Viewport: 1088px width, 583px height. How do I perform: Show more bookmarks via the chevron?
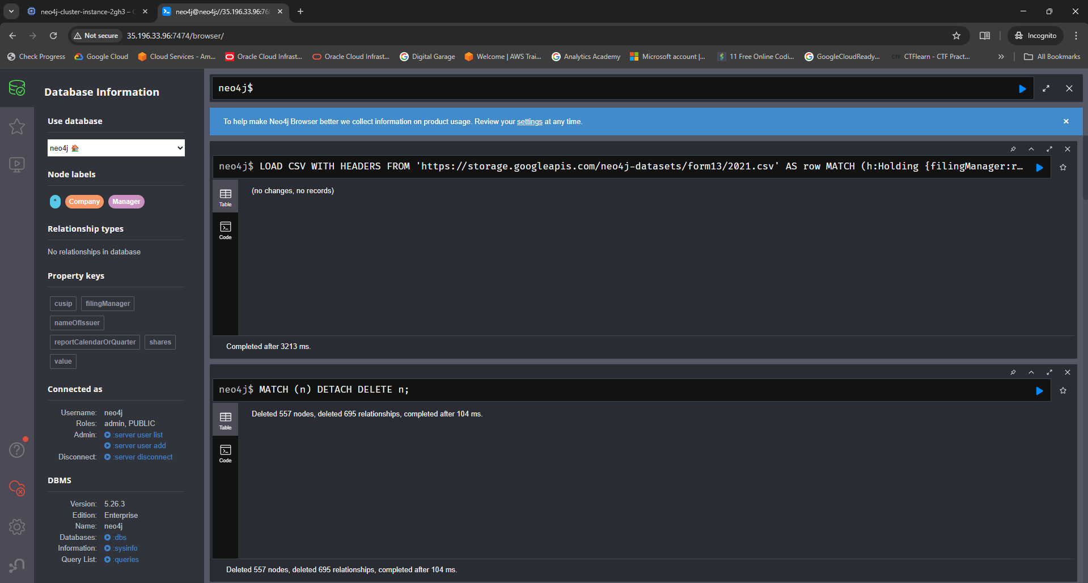point(1001,57)
